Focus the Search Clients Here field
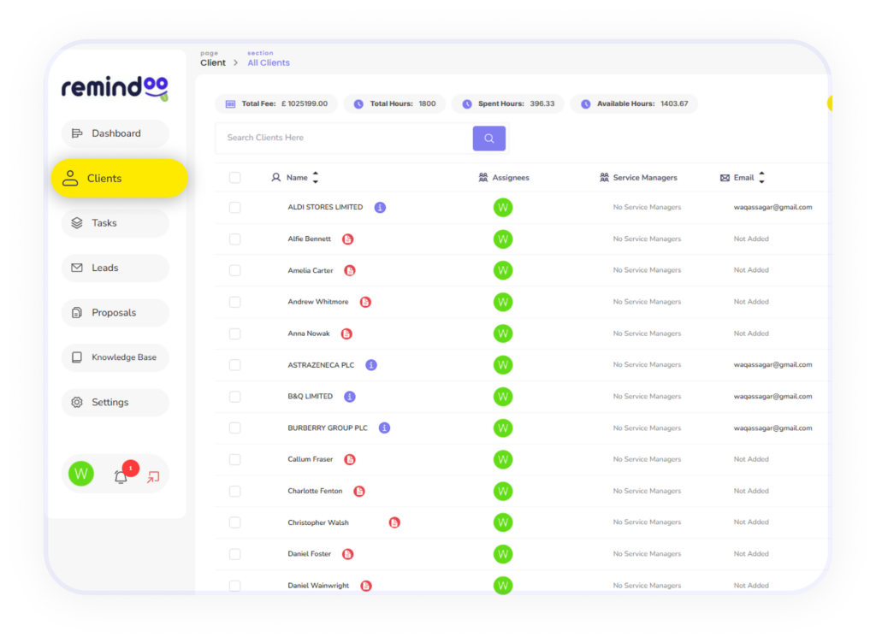The width and height of the screenshot is (876, 643). click(x=344, y=138)
